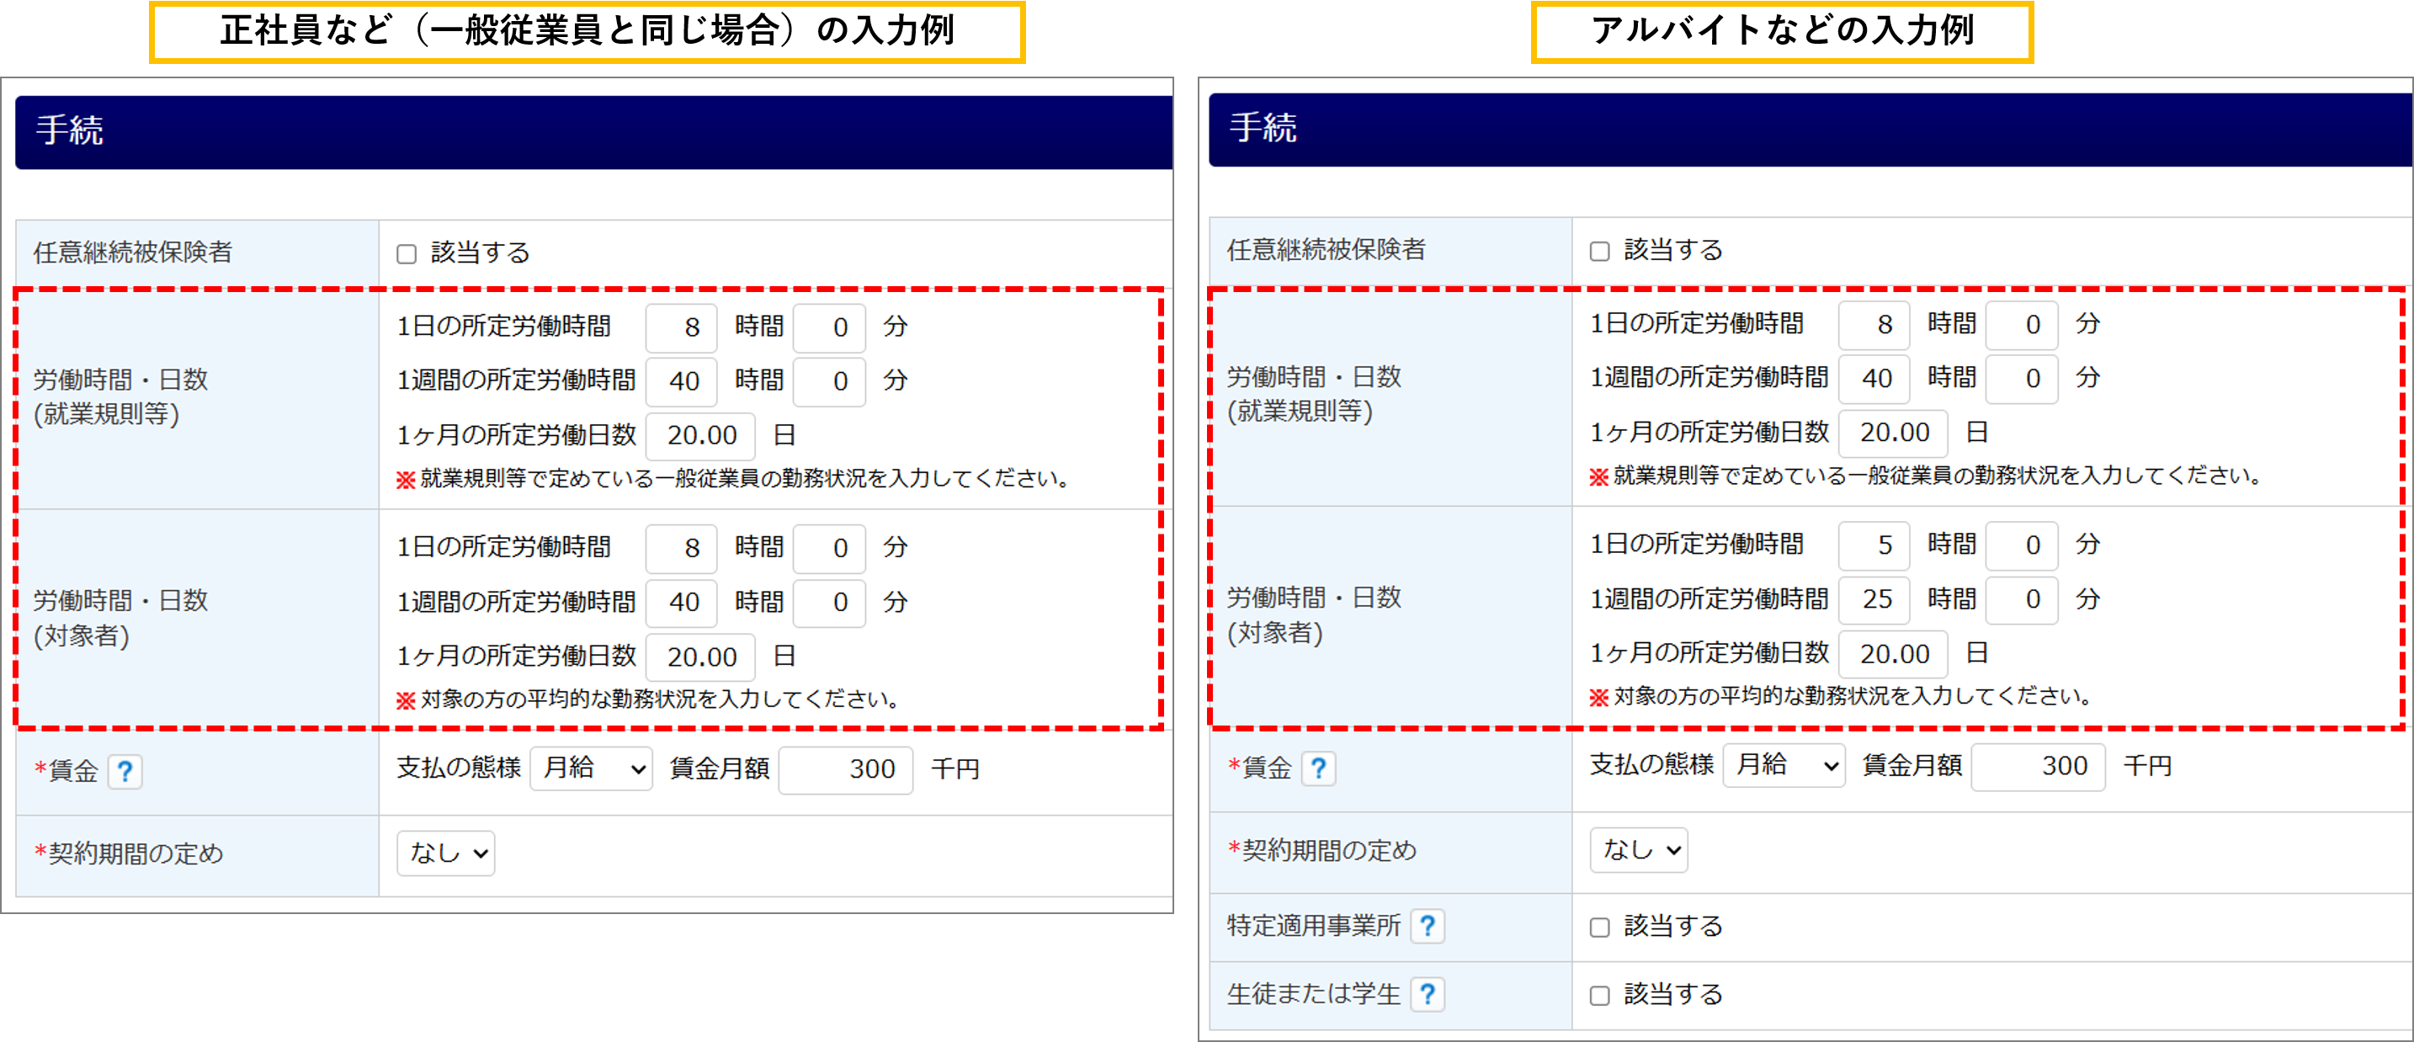
Task: Click 就業規則等 weekly hours field in left panel
Action: pos(681,381)
